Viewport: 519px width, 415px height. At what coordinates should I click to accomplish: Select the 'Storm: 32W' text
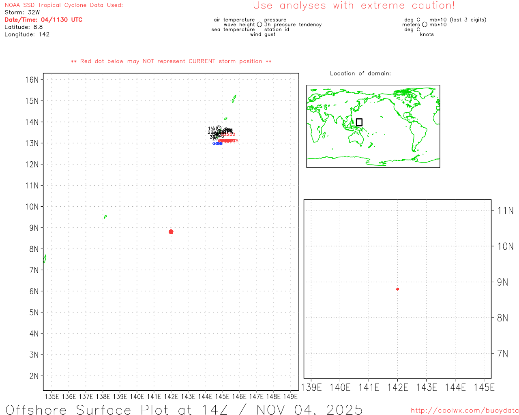pyautogui.click(x=22, y=13)
